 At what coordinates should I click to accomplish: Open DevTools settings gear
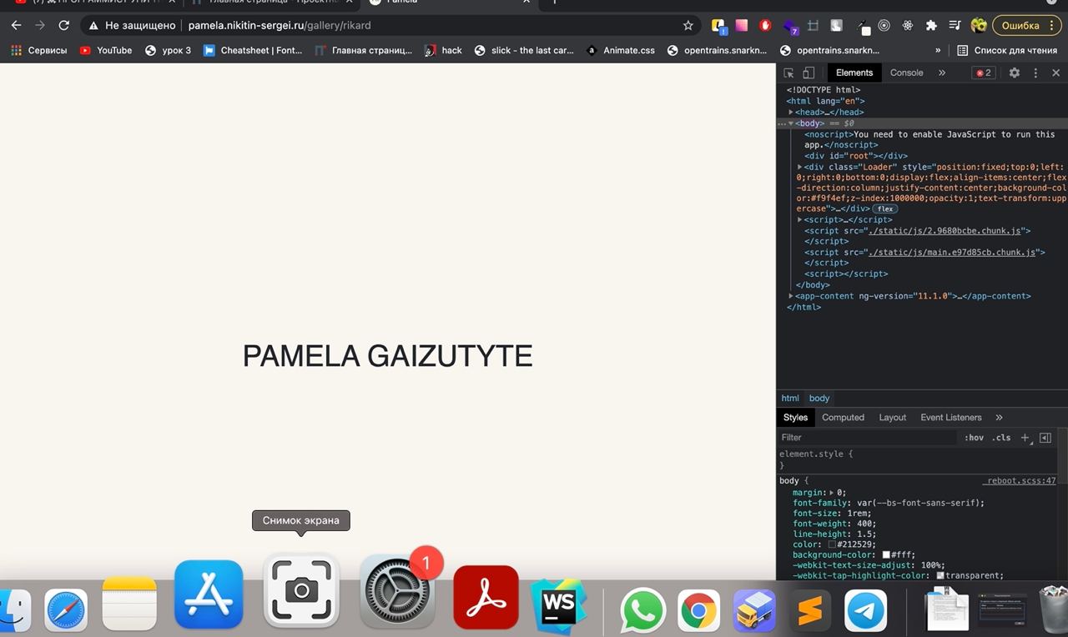(1015, 73)
